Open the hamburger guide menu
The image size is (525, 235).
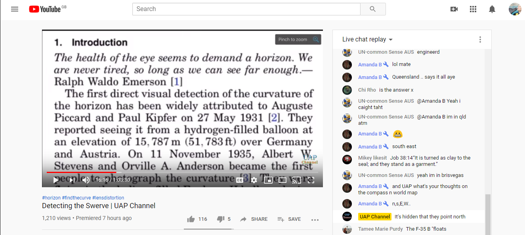click(x=15, y=9)
